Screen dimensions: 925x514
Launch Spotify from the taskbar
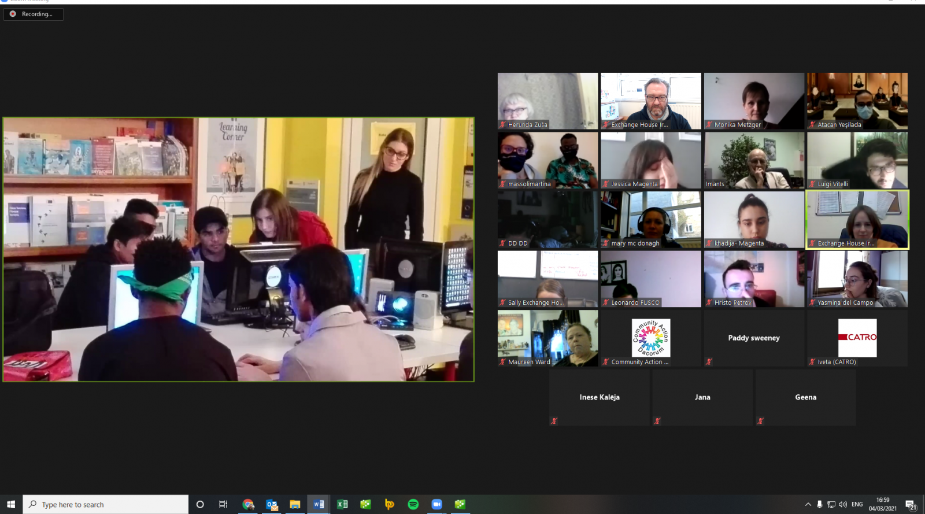pyautogui.click(x=413, y=504)
